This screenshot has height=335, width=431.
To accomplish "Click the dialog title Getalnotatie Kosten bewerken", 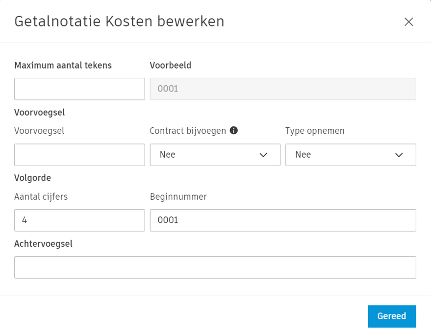I will (119, 22).
